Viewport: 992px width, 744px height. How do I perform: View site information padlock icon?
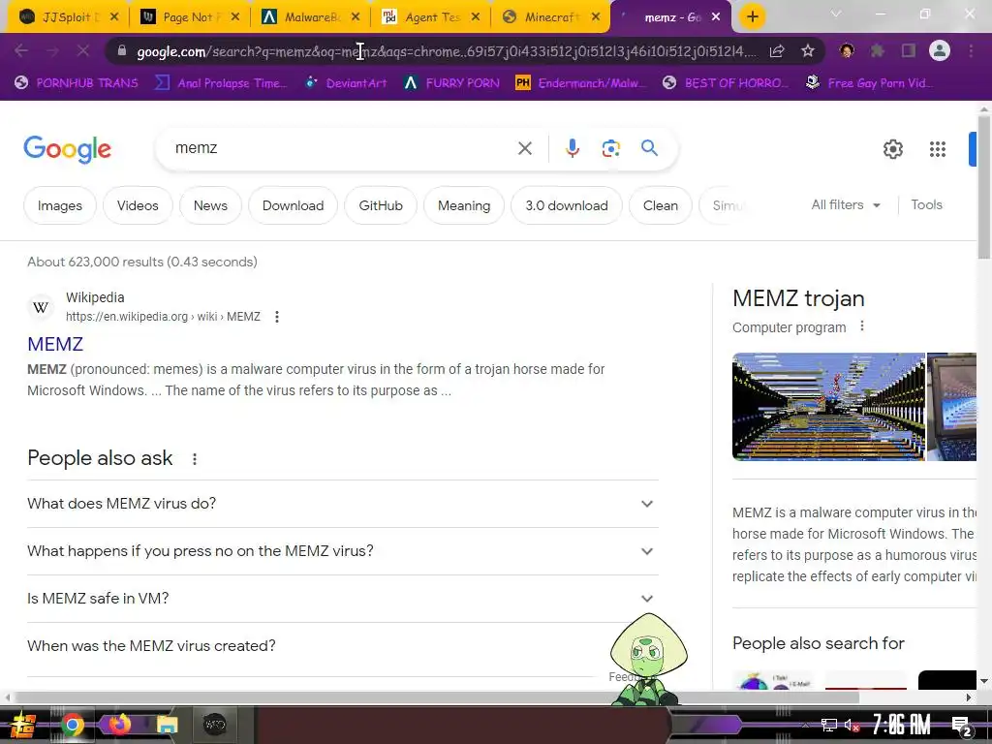tap(122, 50)
